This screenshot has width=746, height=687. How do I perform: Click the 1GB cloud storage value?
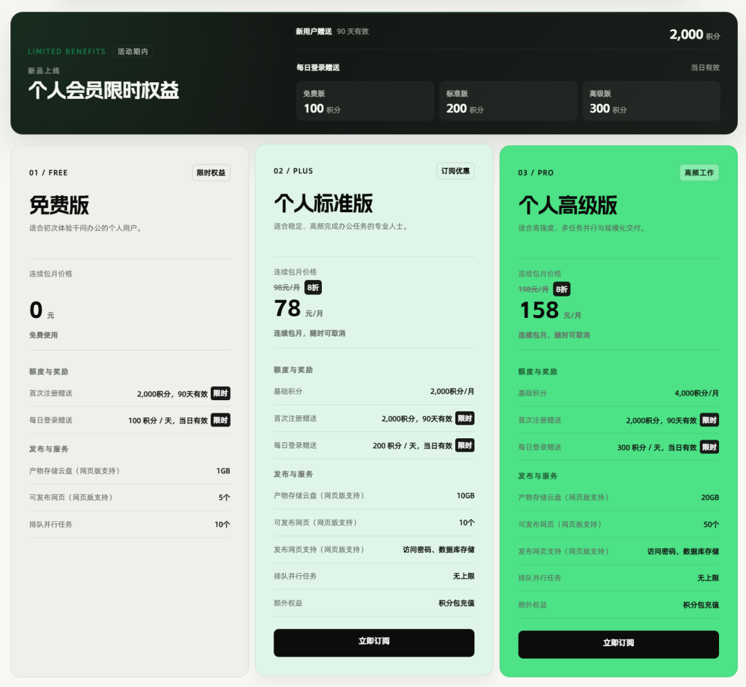[223, 471]
